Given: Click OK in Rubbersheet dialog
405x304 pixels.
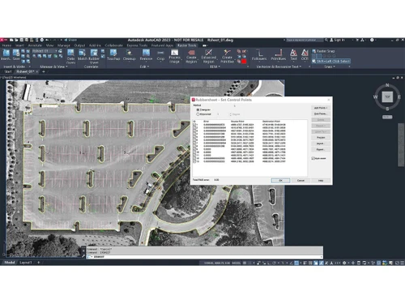Looking at the screenshot, I should (280, 180).
